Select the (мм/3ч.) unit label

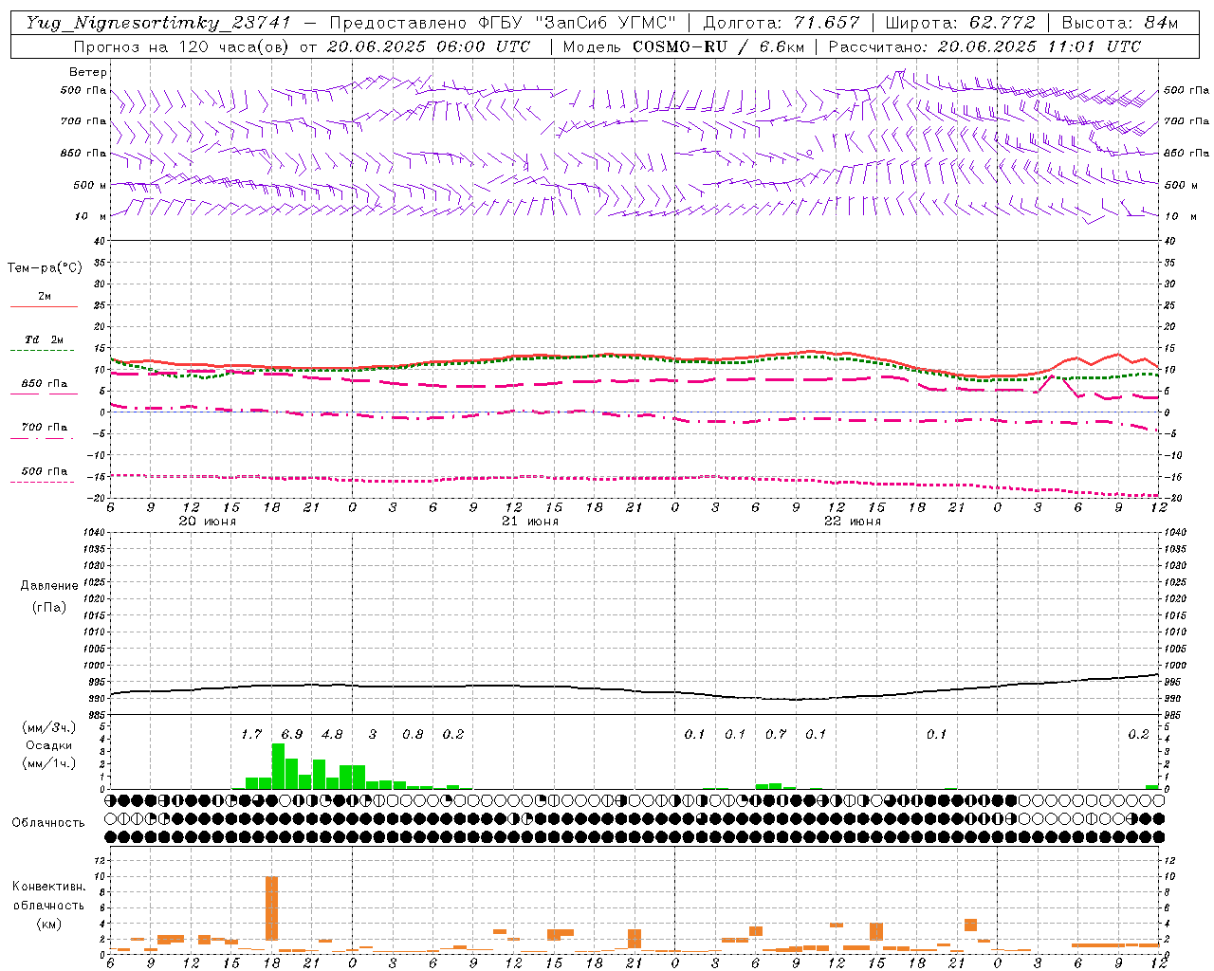[x=48, y=728]
